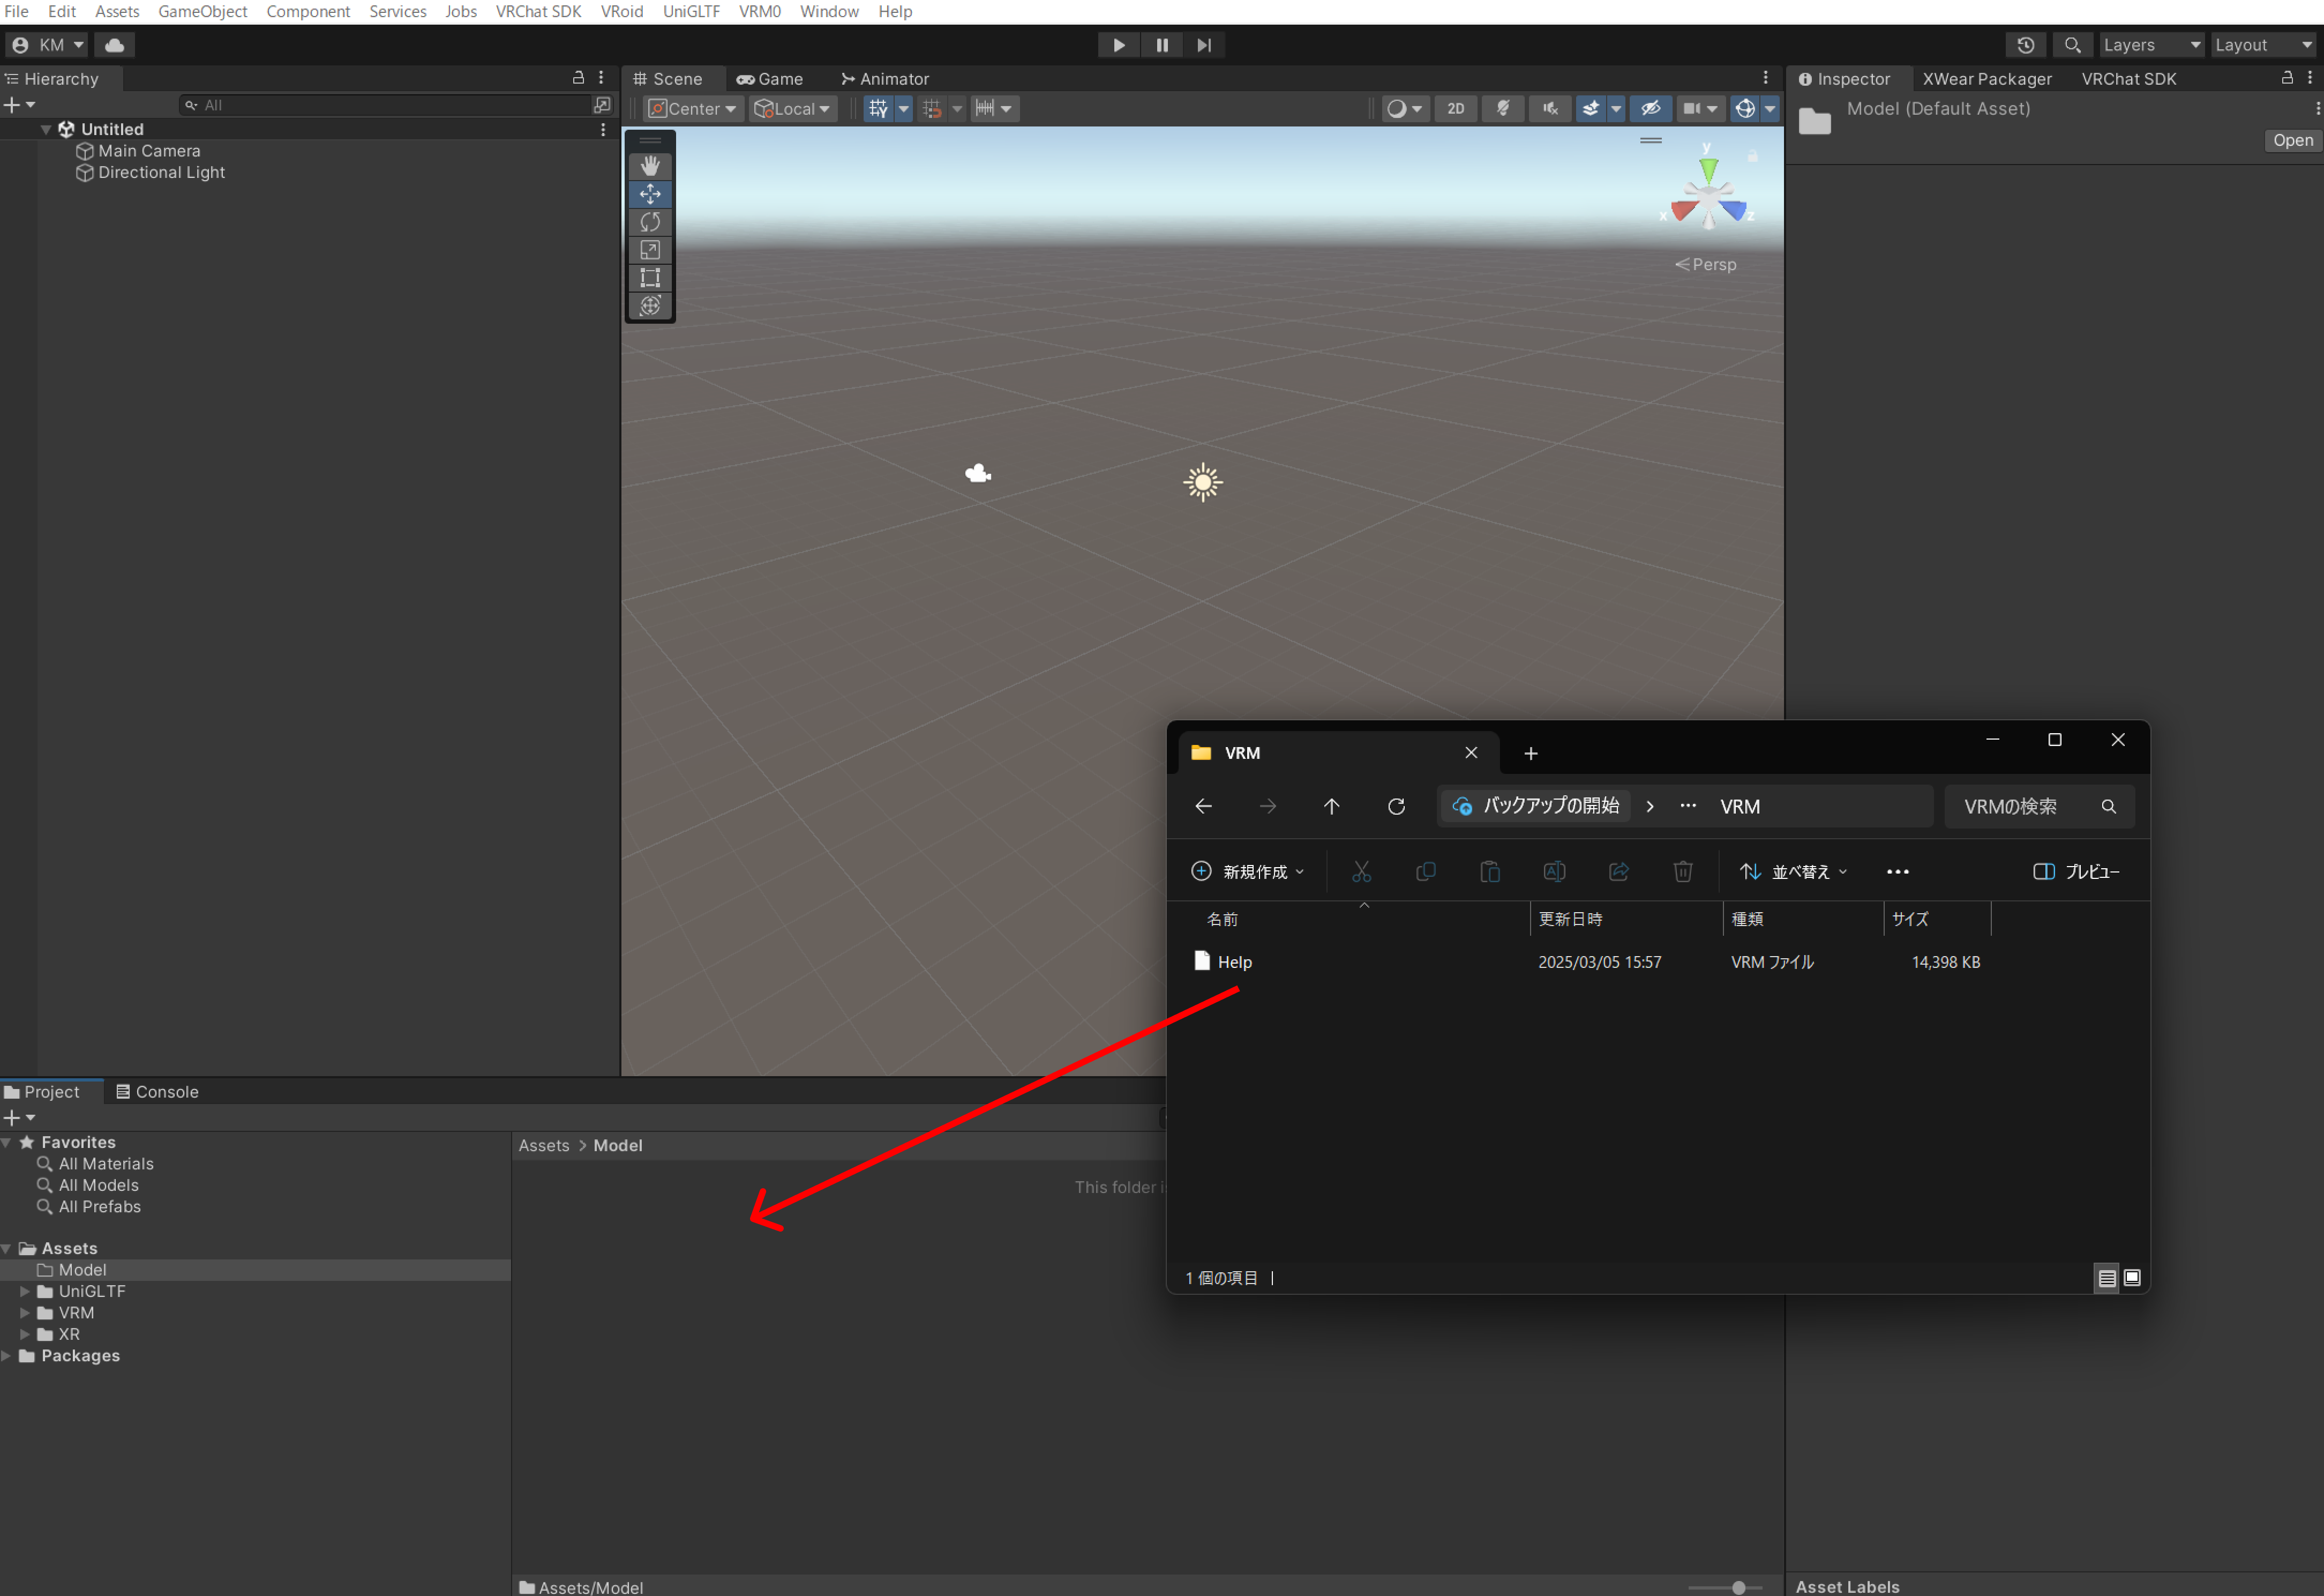Viewport: 2324px width, 1596px height.
Task: Click the Explorer refresh icon
Action: click(x=1396, y=807)
